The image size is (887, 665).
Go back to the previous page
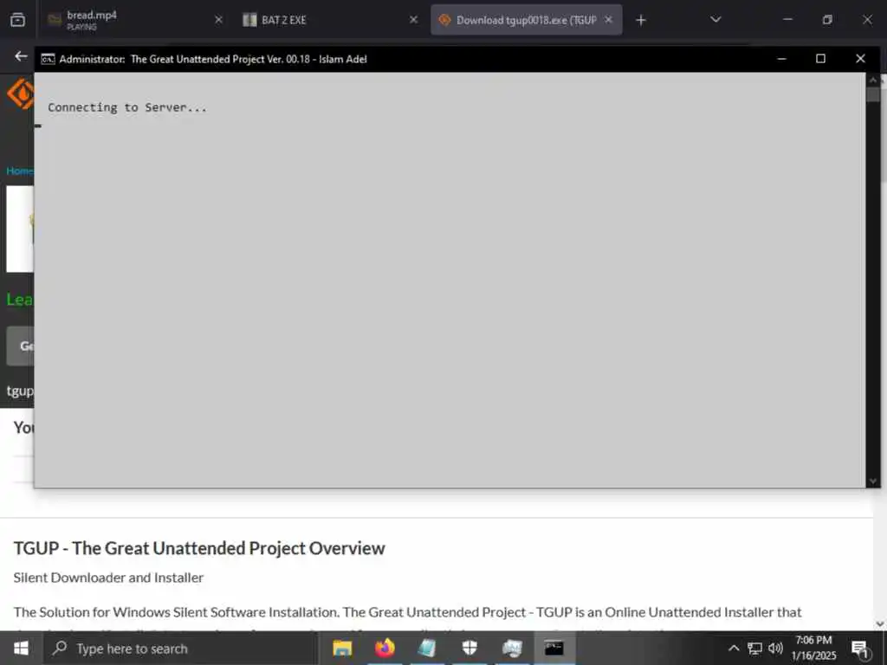coord(21,56)
